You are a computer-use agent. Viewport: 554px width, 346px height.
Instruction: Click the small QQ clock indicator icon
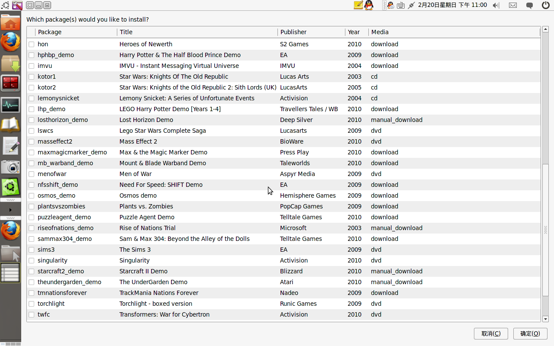pyautogui.click(x=390, y=5)
